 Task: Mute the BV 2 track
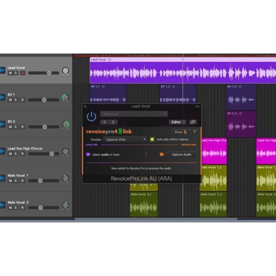[x=11, y=127]
